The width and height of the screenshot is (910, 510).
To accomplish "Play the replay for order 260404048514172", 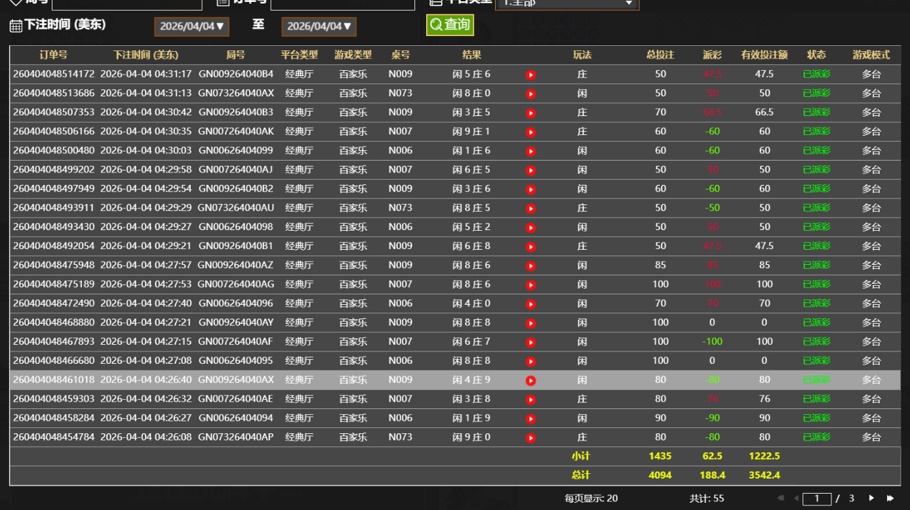I will [x=530, y=74].
